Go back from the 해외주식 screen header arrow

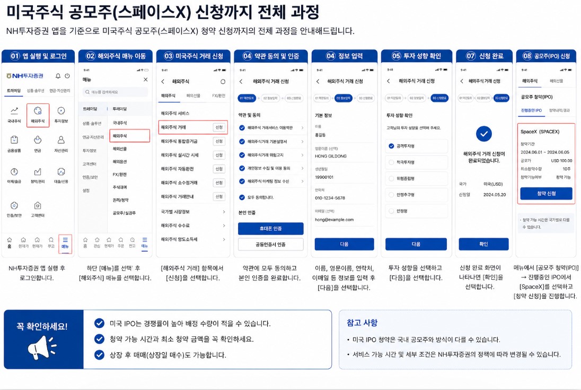point(163,82)
